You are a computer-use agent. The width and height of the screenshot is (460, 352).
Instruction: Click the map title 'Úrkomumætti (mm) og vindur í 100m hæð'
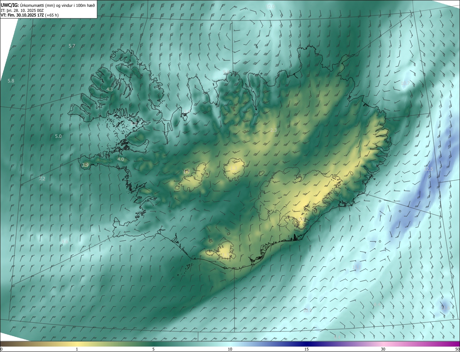pyautogui.click(x=57, y=5)
